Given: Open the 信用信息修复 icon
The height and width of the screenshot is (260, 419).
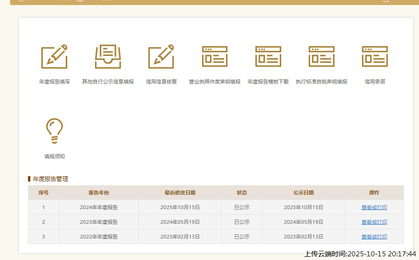Looking at the screenshot, I should point(161,57).
